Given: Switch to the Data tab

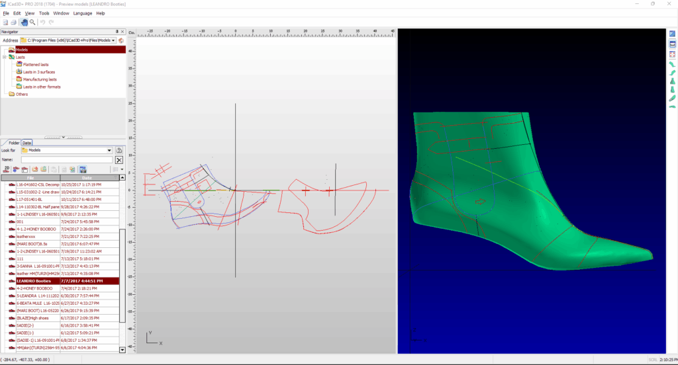Looking at the screenshot, I should click(27, 142).
